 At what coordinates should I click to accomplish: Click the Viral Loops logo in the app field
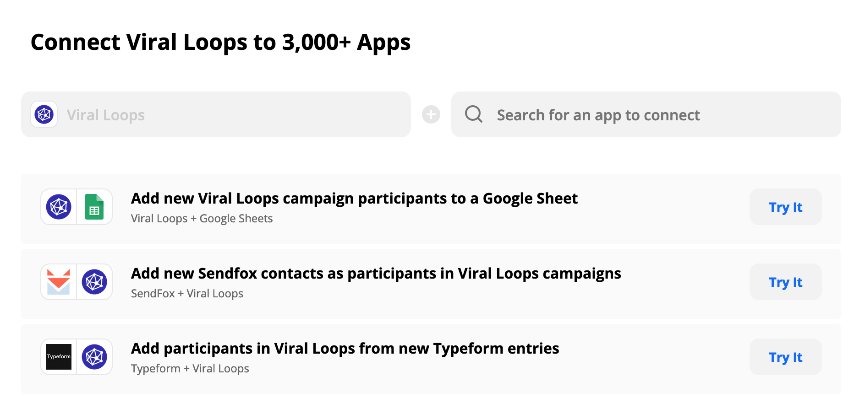pos(44,114)
